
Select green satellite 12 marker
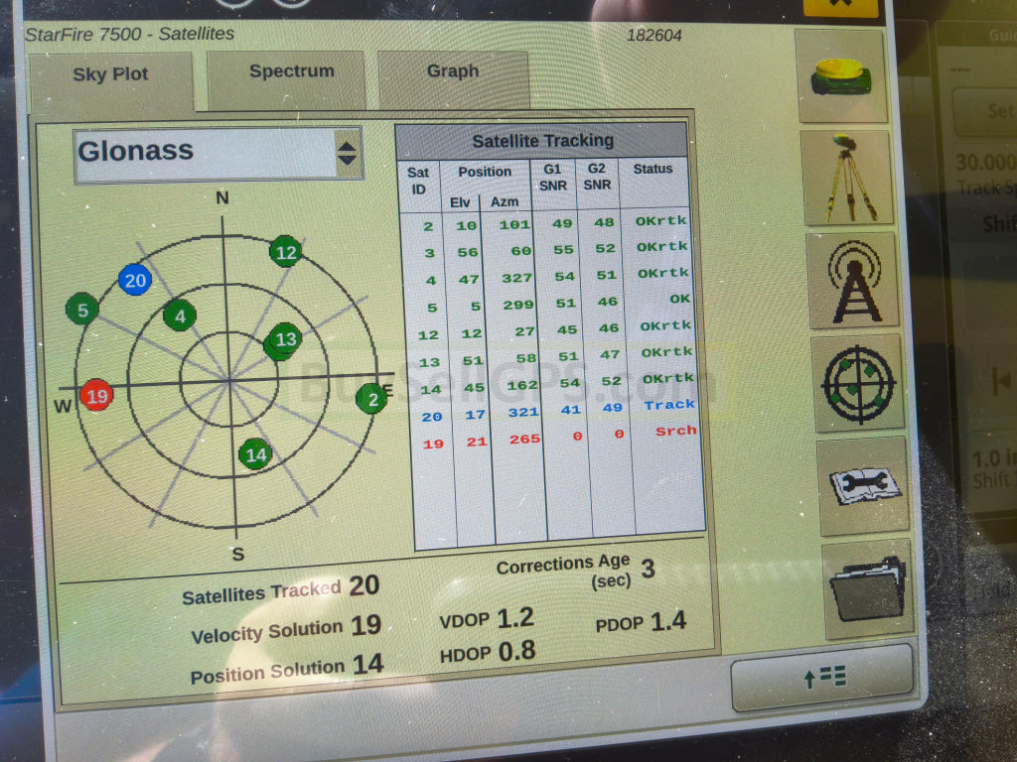285,252
